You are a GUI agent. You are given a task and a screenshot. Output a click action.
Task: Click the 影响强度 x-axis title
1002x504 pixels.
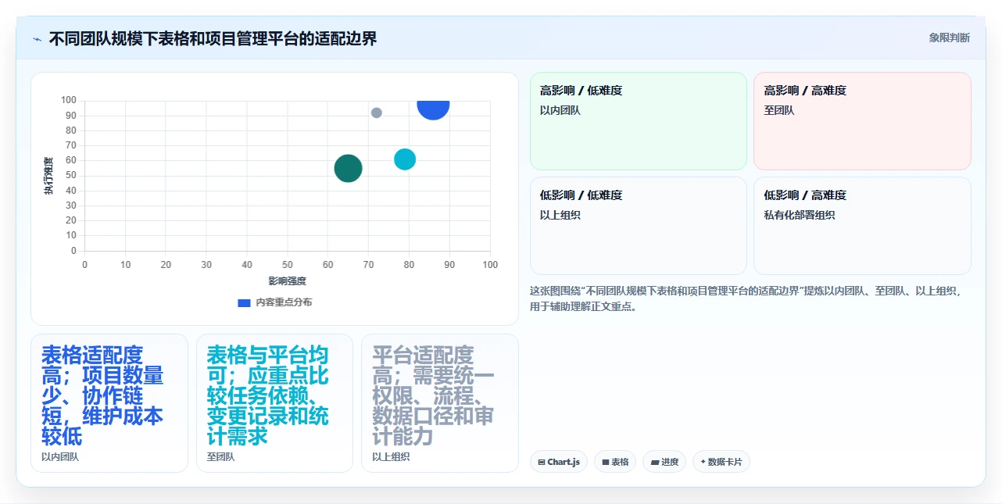click(287, 281)
